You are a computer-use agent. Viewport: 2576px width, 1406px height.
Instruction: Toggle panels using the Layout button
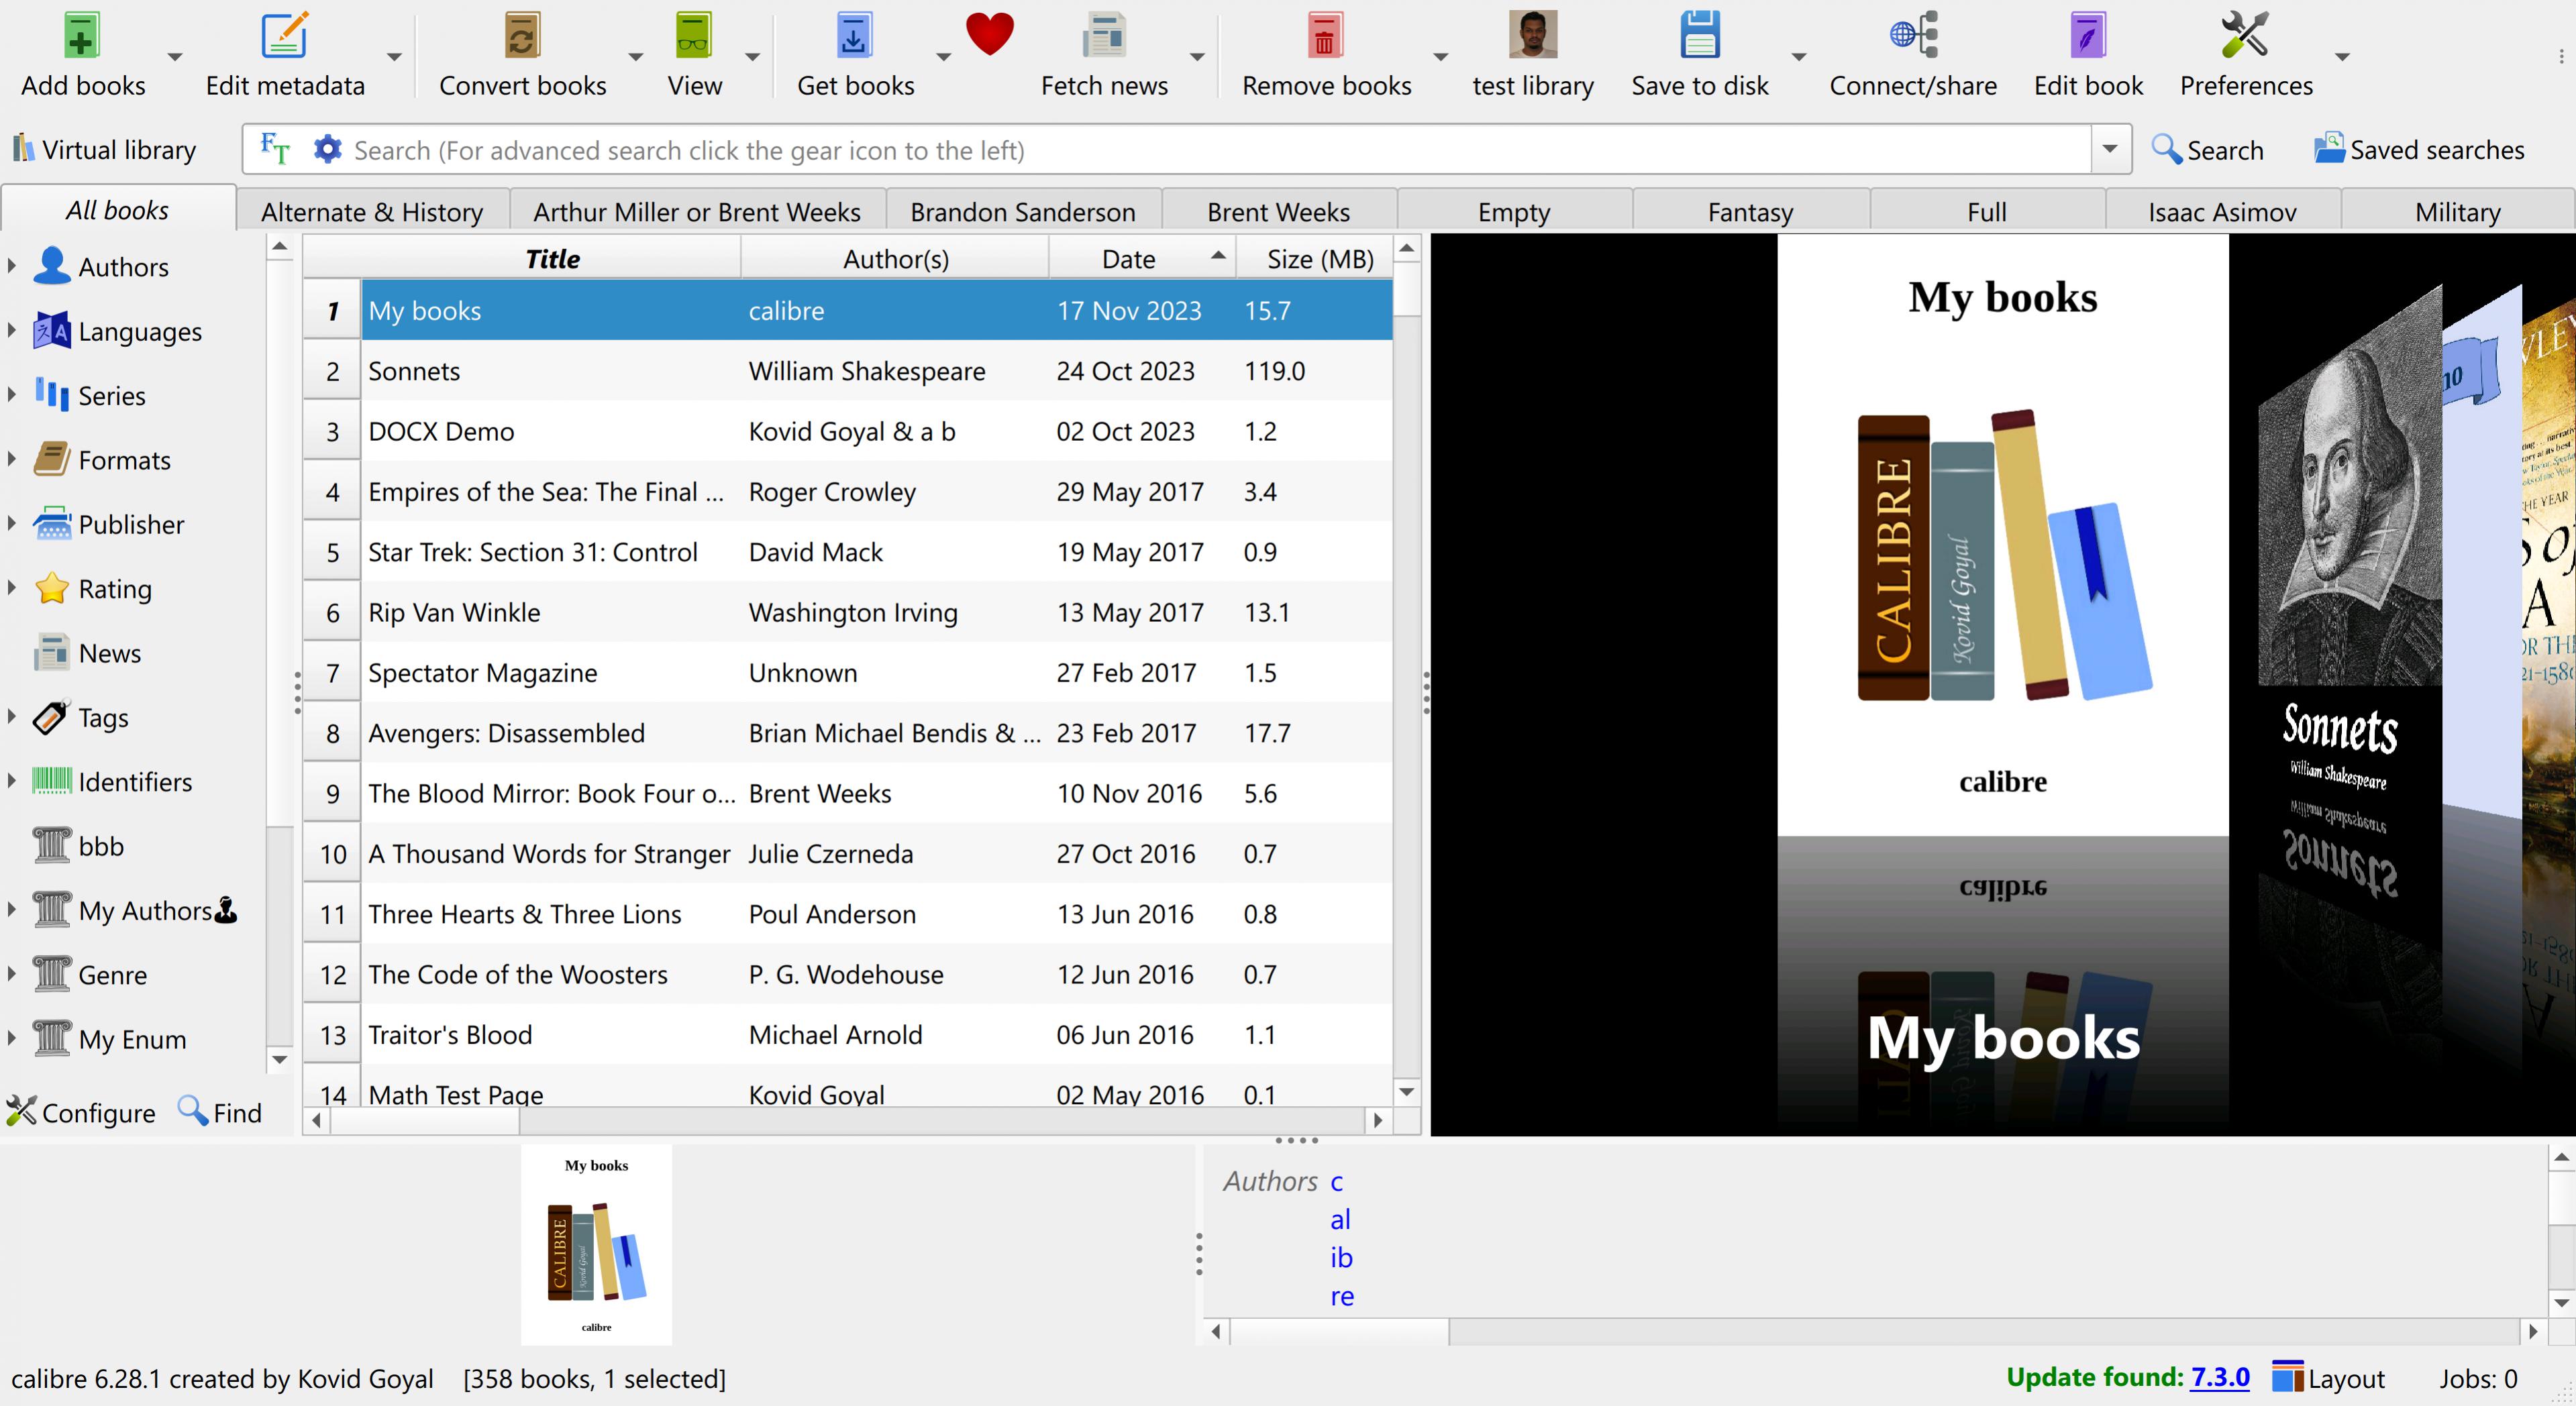click(x=2329, y=1379)
